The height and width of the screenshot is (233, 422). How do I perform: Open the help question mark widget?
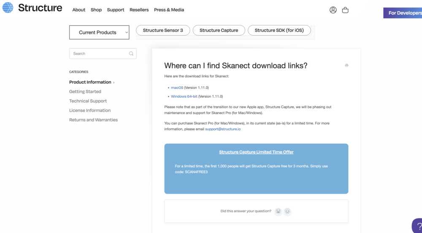pyautogui.click(x=417, y=226)
